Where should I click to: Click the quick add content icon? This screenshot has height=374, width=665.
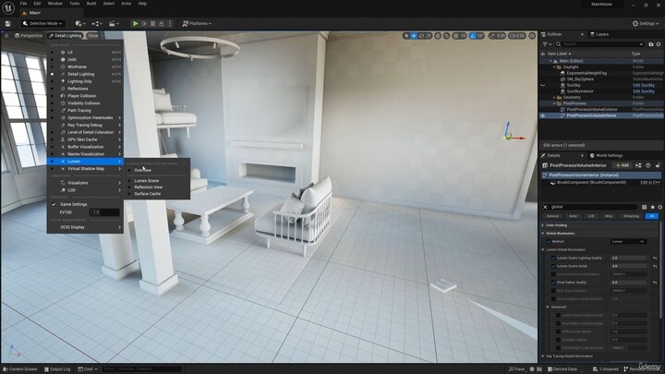(79, 24)
